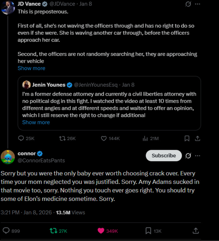Subscribe to connor
The height and width of the screenshot is (241, 219).
[x=164, y=156]
